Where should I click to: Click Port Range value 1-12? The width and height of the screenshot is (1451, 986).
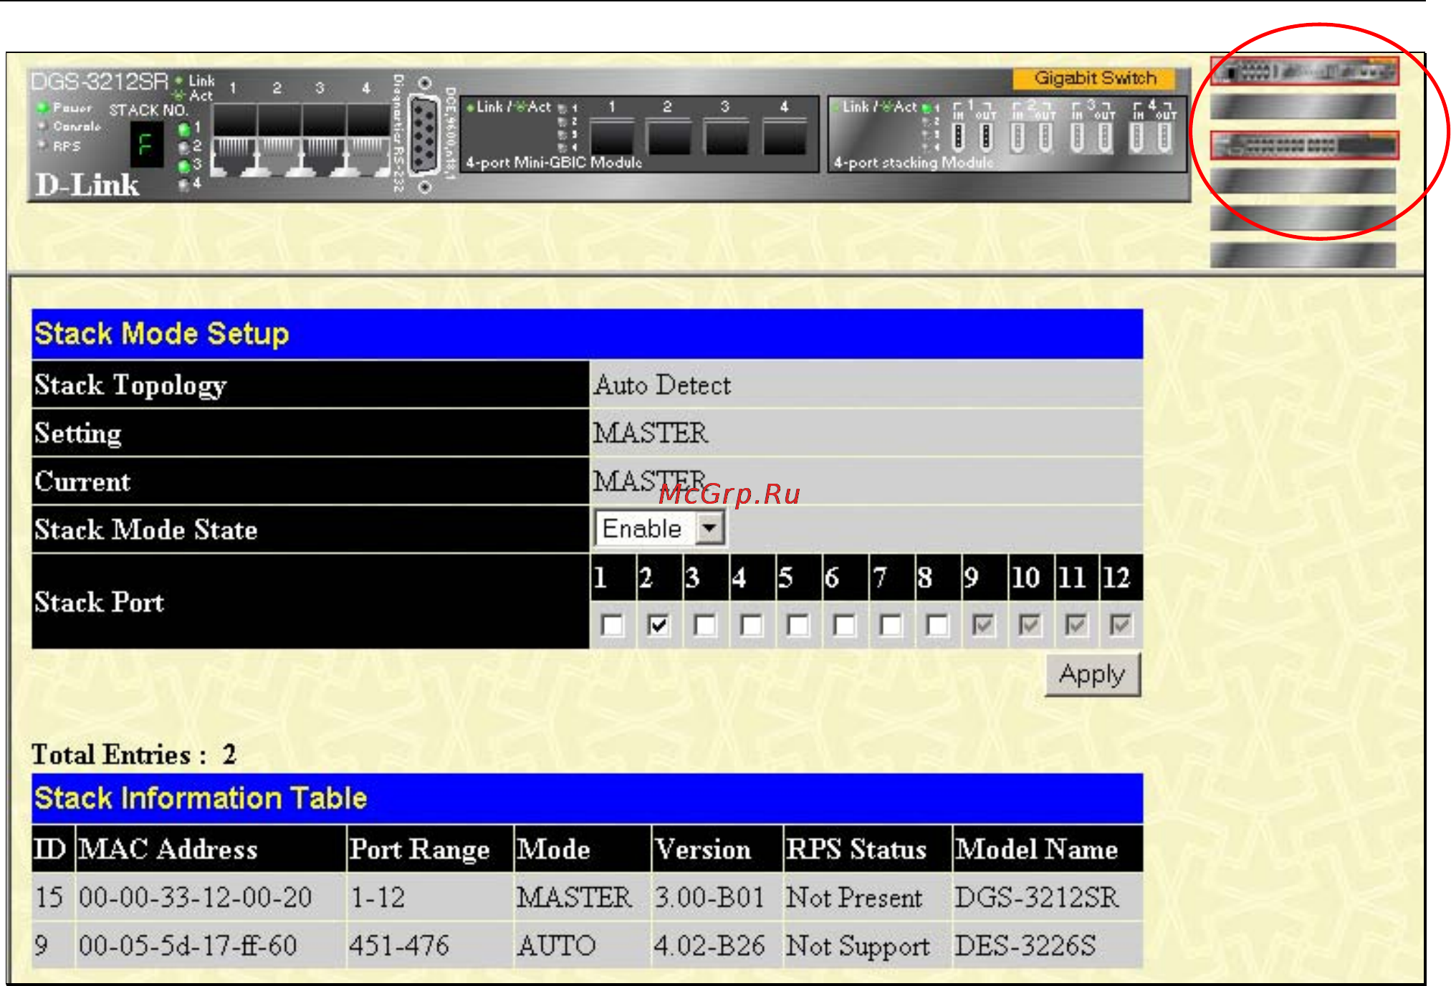(378, 897)
